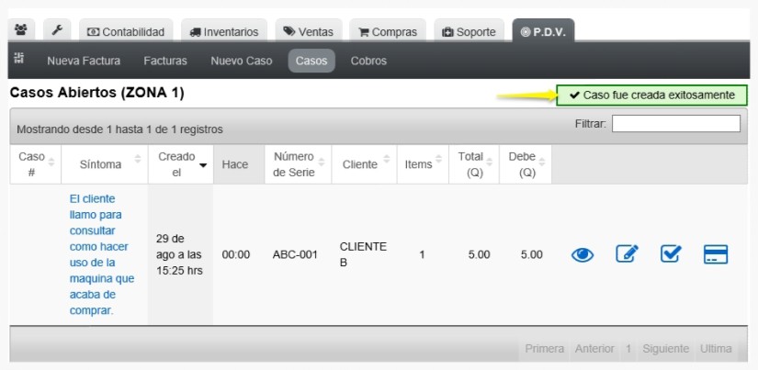Dismiss the Caso fue creada exitosamente notice
This screenshot has height=370, width=758.
[x=651, y=95]
